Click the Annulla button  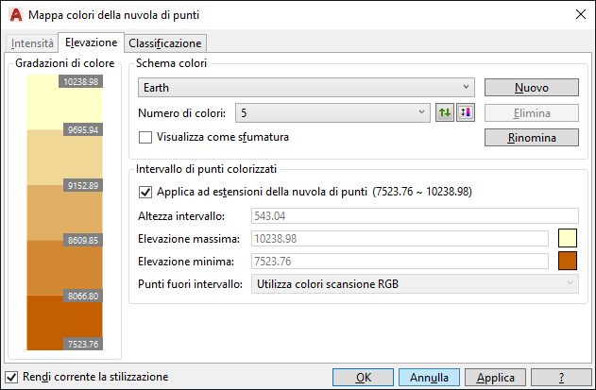[429, 378]
